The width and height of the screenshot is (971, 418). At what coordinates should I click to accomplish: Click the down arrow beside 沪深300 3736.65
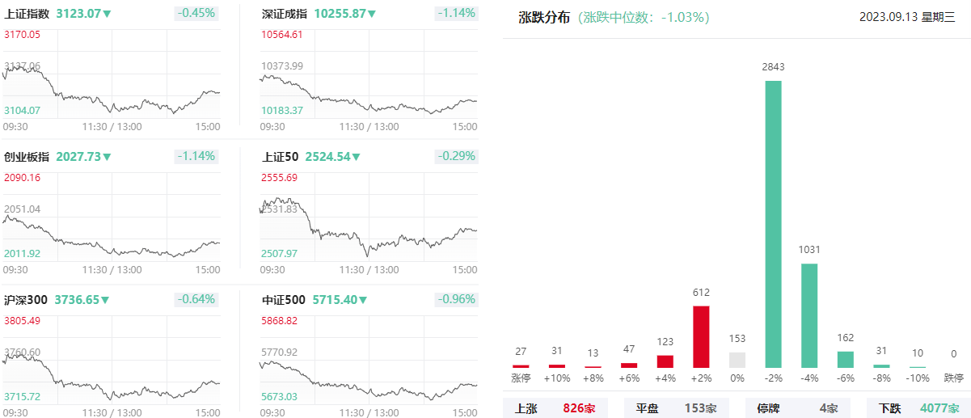[x=105, y=300]
